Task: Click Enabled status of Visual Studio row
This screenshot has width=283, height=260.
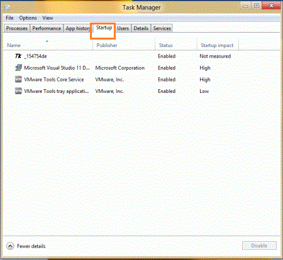Action: click(x=167, y=68)
